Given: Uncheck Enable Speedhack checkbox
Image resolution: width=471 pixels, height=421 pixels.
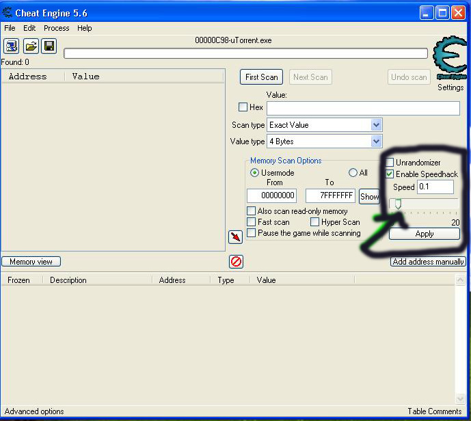Looking at the screenshot, I should (x=390, y=174).
